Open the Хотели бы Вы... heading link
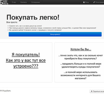 pos(81,49)
